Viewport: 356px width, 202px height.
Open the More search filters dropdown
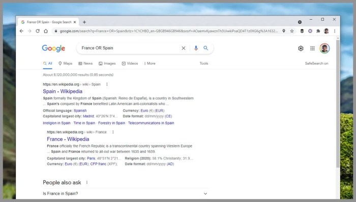tap(150, 63)
